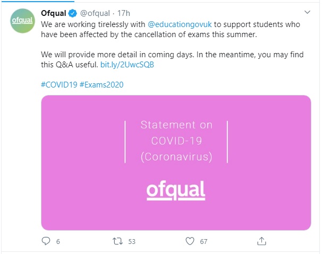Expand the tweet options chevron
The height and width of the screenshot is (254, 322).
point(307,12)
